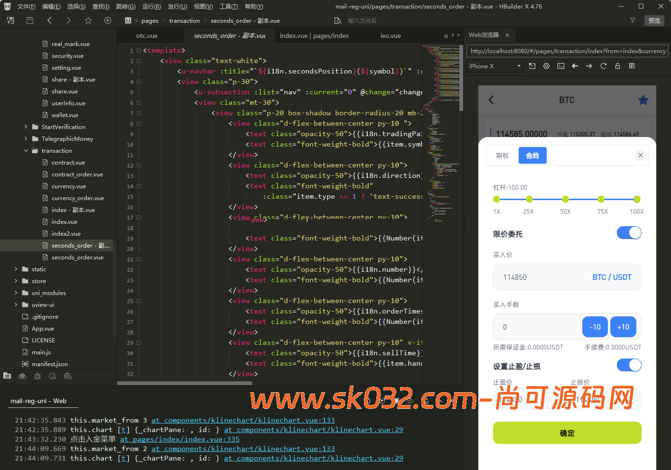Click the QR code icon in browser toolbar
Screen dimensions: 671x470
coord(632,66)
